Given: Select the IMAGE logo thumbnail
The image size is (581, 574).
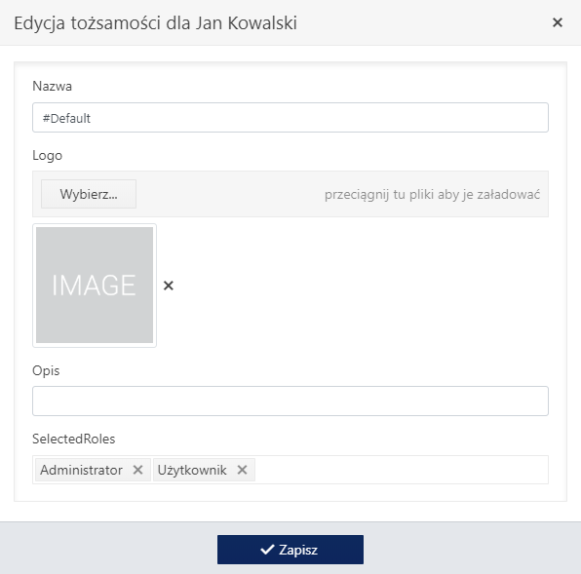Looking at the screenshot, I should [x=95, y=286].
